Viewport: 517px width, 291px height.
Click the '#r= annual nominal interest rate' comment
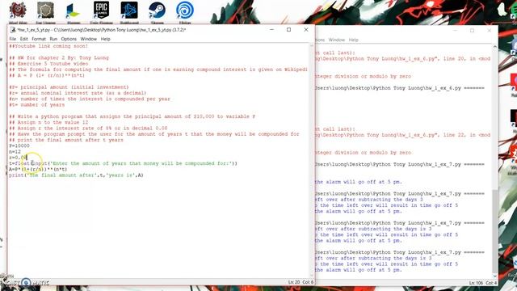(78, 93)
